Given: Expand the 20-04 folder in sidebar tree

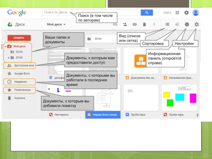Looking at the screenshot, I should 9,58.
